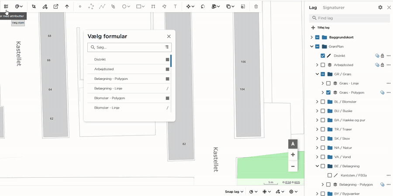Click the lock icon on Arbejdssted layer
393x196 pixels.
tap(382, 65)
